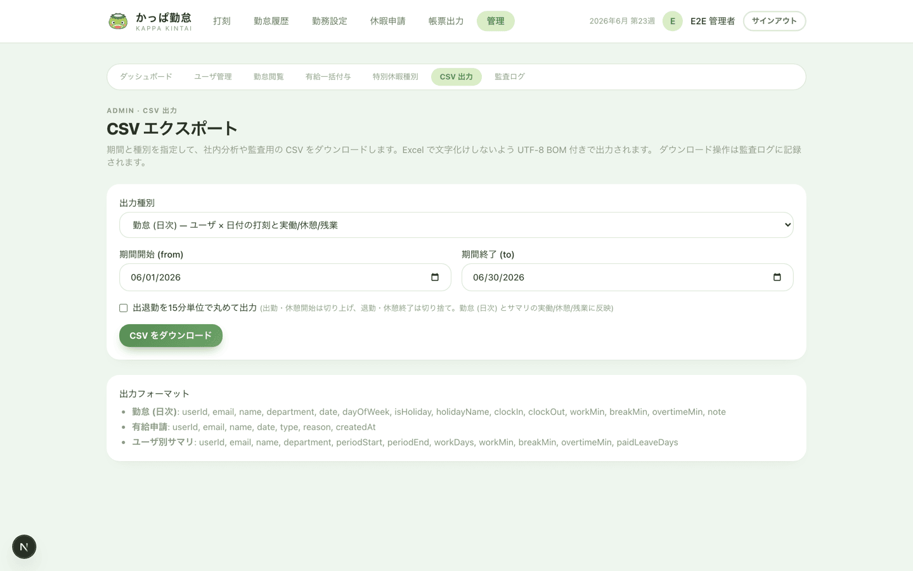The height and width of the screenshot is (571, 913).
Task: Click the 有給申請 format list entry
Action: [x=254, y=427]
